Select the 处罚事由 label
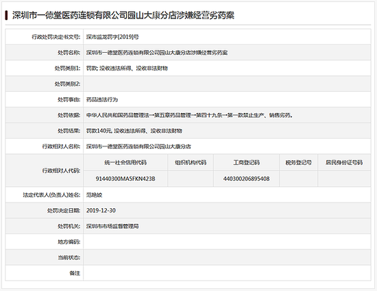377x291 pixels. 69,99
